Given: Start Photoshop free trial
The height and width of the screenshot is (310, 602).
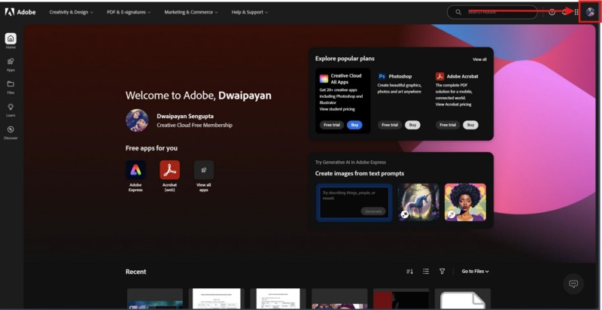Looking at the screenshot, I should (389, 125).
